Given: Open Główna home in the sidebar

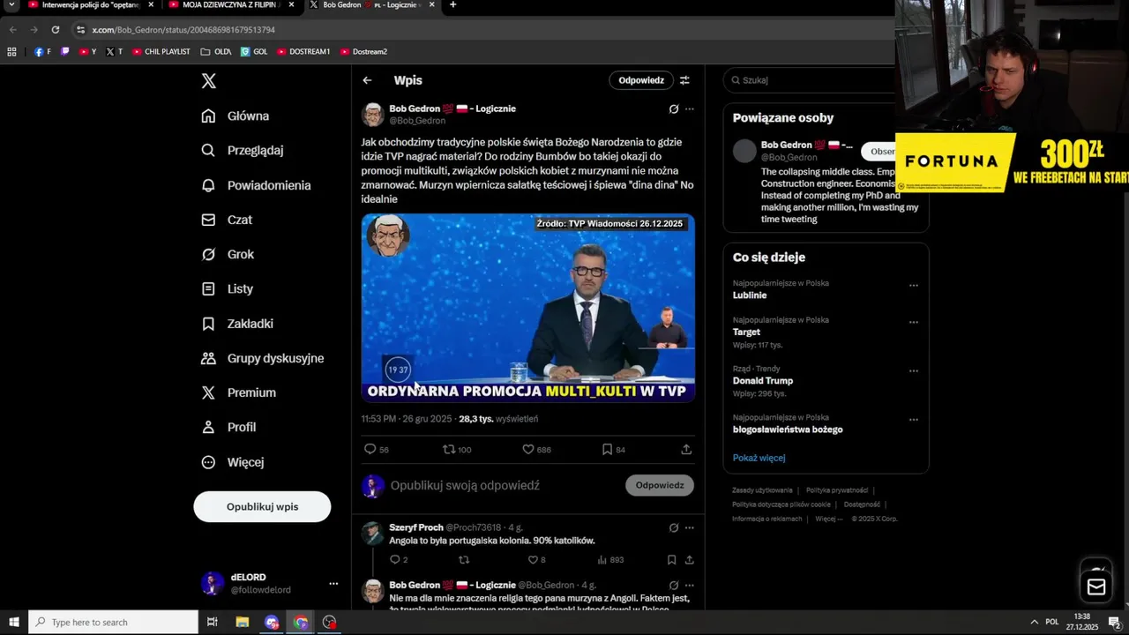Looking at the screenshot, I should 236,116.
